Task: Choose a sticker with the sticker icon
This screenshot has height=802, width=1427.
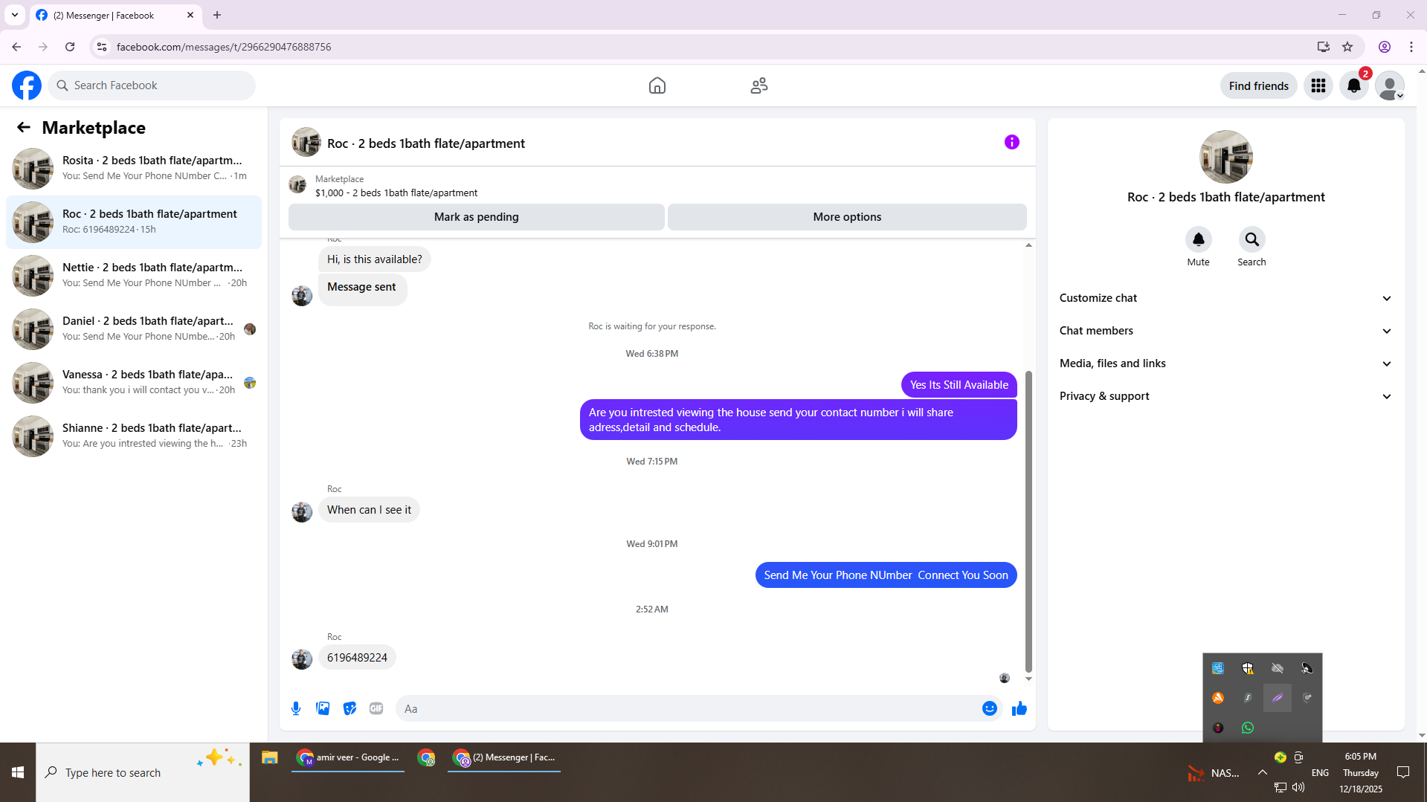Action: point(349,708)
